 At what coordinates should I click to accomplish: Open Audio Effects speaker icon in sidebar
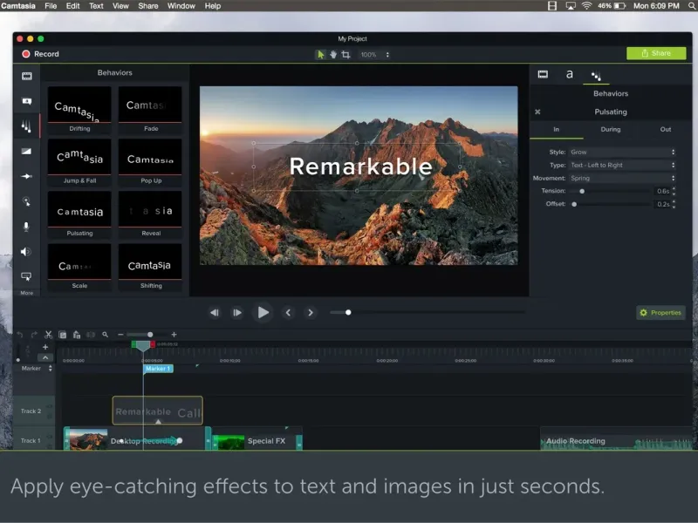point(27,252)
